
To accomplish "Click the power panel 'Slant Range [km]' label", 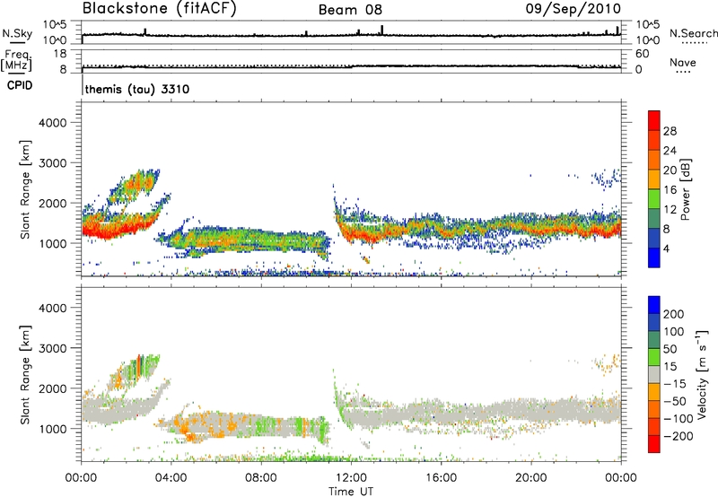I will pyautogui.click(x=25, y=189).
